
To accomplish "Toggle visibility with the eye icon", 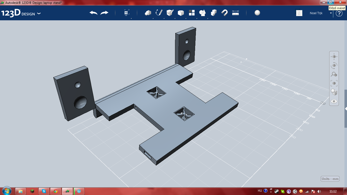I will pos(334,101).
